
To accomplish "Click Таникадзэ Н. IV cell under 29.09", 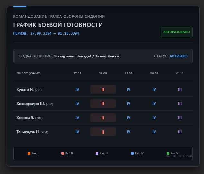I will click(x=129, y=132).
